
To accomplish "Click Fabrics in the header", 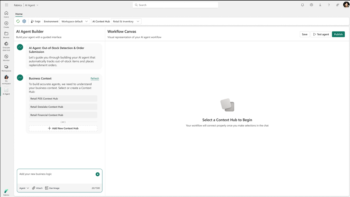I will 18,5.
